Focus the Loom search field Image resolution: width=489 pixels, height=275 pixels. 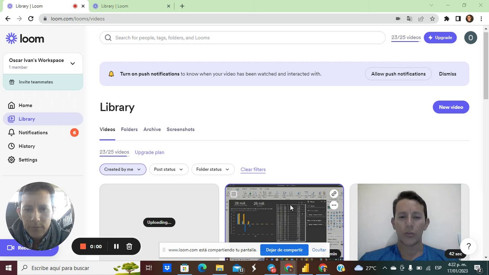point(242,37)
